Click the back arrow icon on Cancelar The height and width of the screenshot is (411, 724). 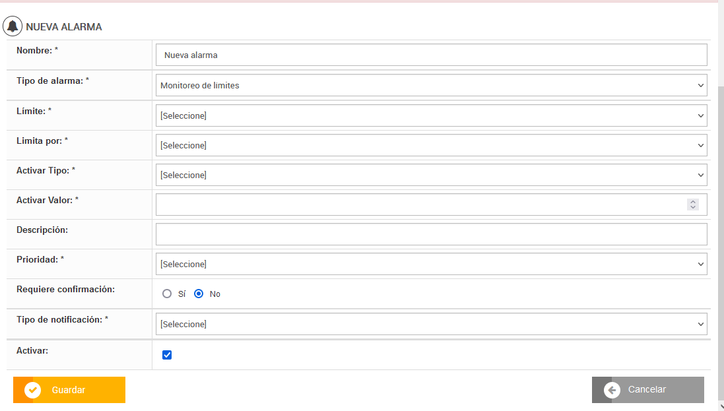[x=612, y=390]
